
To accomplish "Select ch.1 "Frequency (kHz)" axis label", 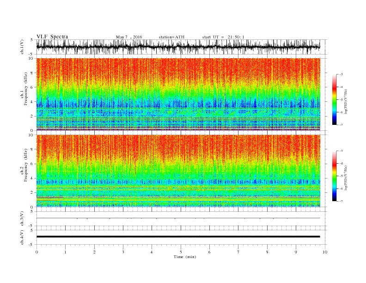I will click(x=26, y=89).
